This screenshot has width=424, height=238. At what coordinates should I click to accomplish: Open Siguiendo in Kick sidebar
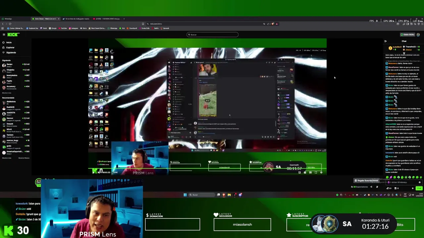(9, 52)
